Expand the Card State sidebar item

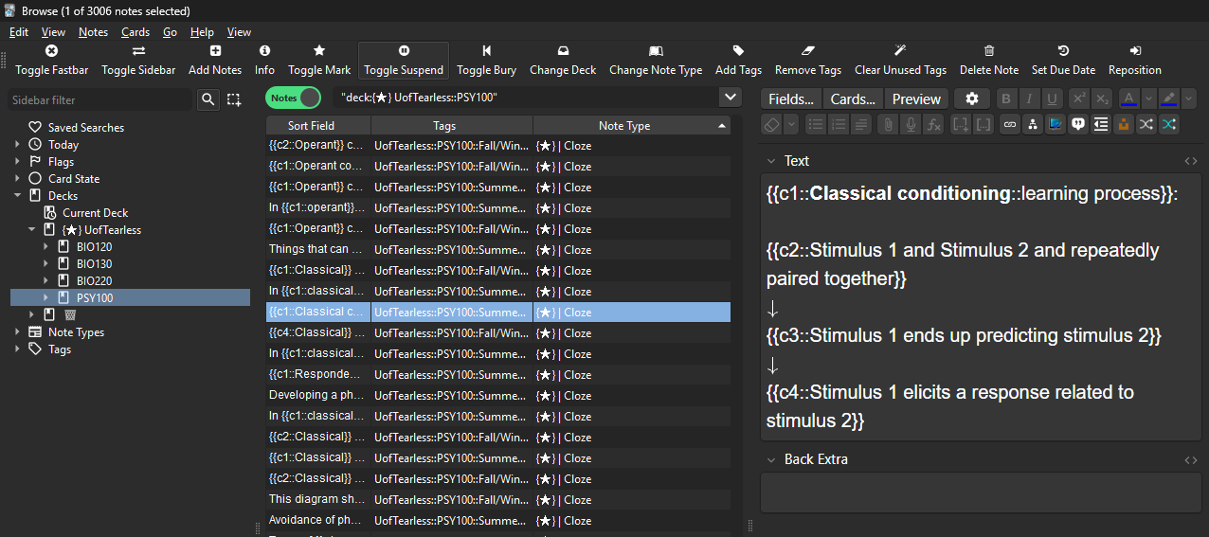[17, 179]
